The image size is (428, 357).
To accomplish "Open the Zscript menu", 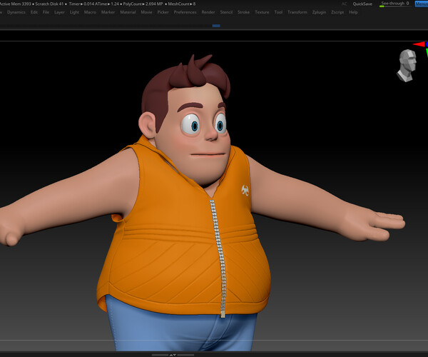I will (337, 12).
